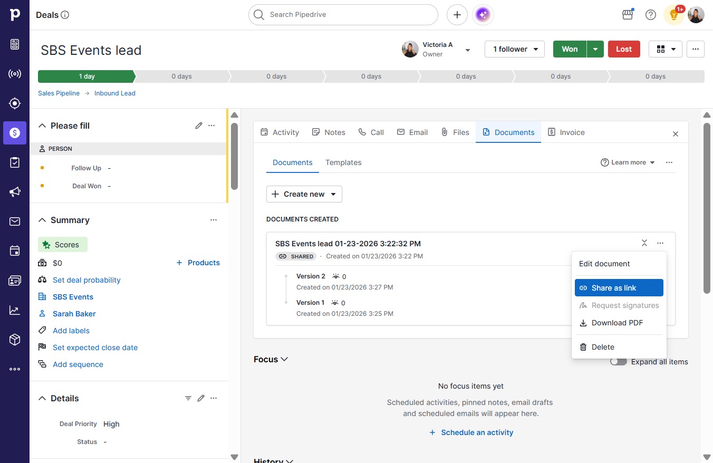Collapse the Please fill section

[42, 126]
